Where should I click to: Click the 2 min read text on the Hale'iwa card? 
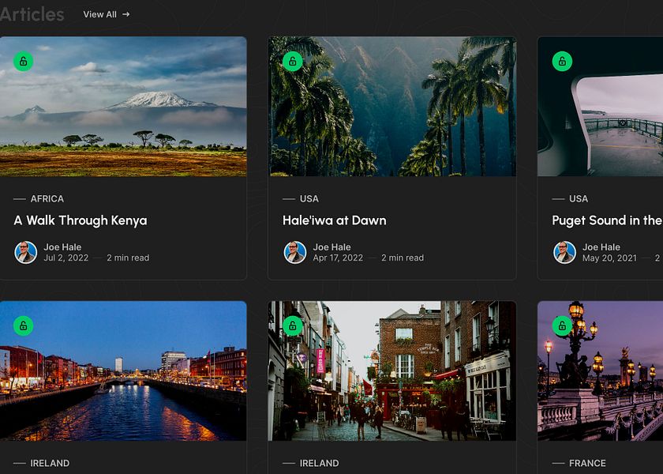pos(403,258)
